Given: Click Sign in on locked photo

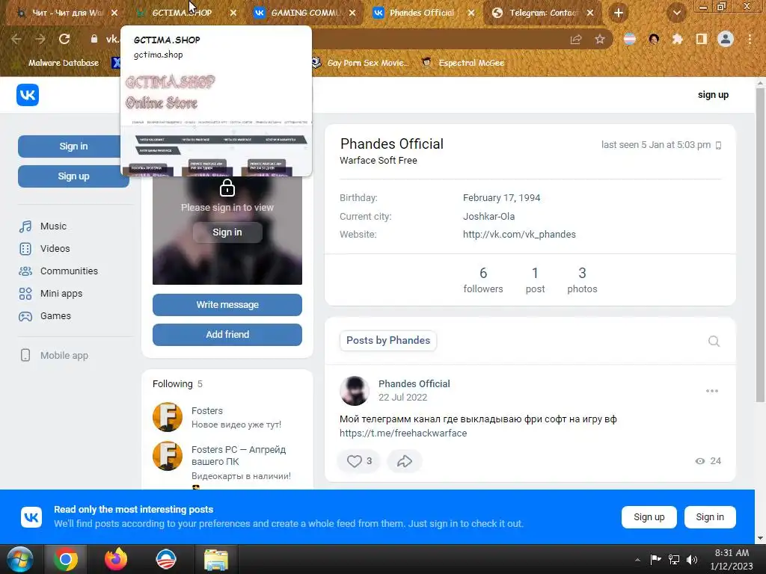Looking at the screenshot, I should coord(227,232).
